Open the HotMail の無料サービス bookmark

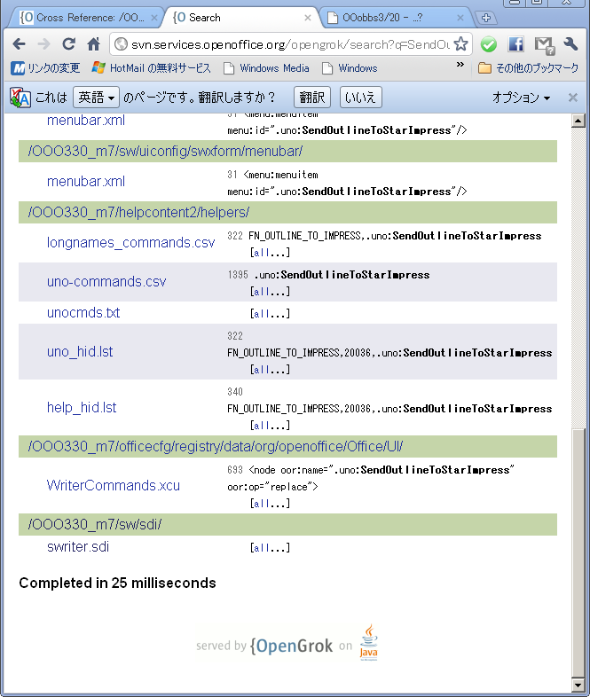click(x=151, y=68)
